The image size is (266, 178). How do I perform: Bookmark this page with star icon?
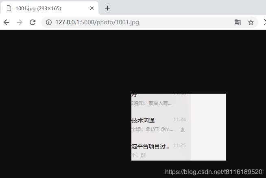pyautogui.click(x=251, y=22)
